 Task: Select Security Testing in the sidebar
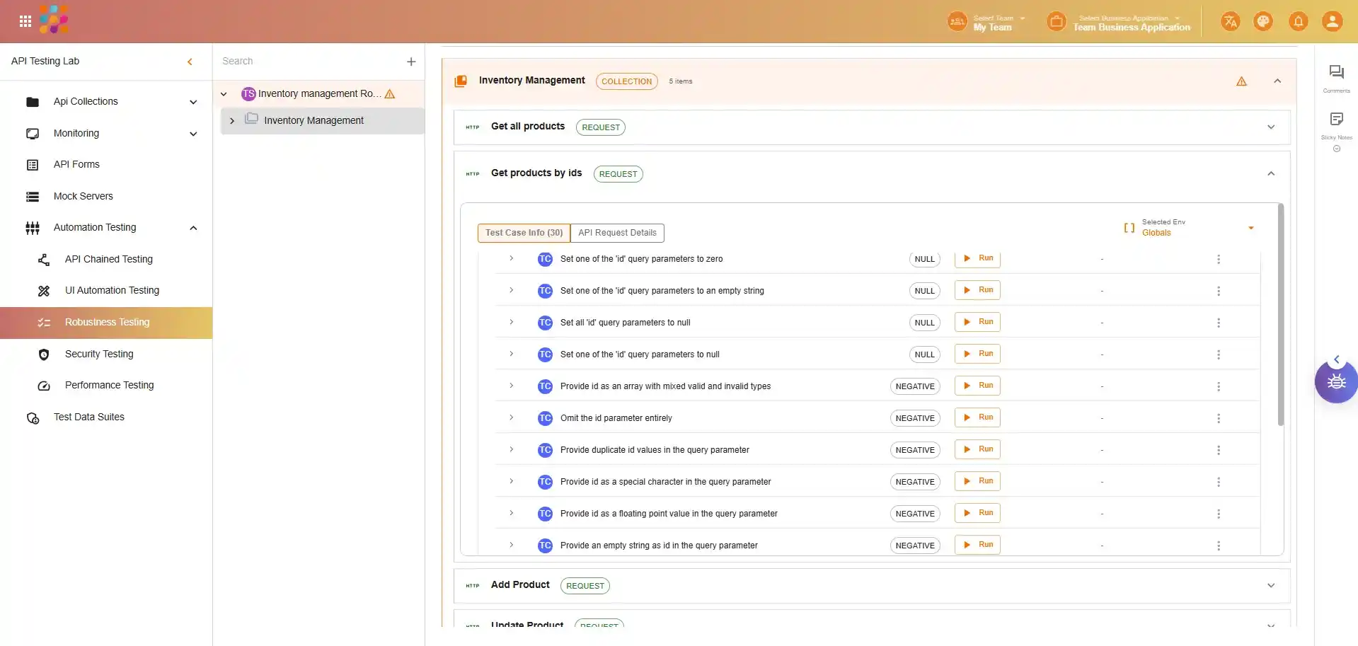pyautogui.click(x=99, y=354)
